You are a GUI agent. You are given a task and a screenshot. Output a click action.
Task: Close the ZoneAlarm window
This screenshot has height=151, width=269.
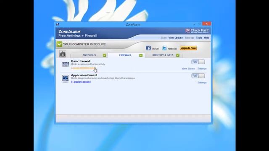click(x=206, y=24)
